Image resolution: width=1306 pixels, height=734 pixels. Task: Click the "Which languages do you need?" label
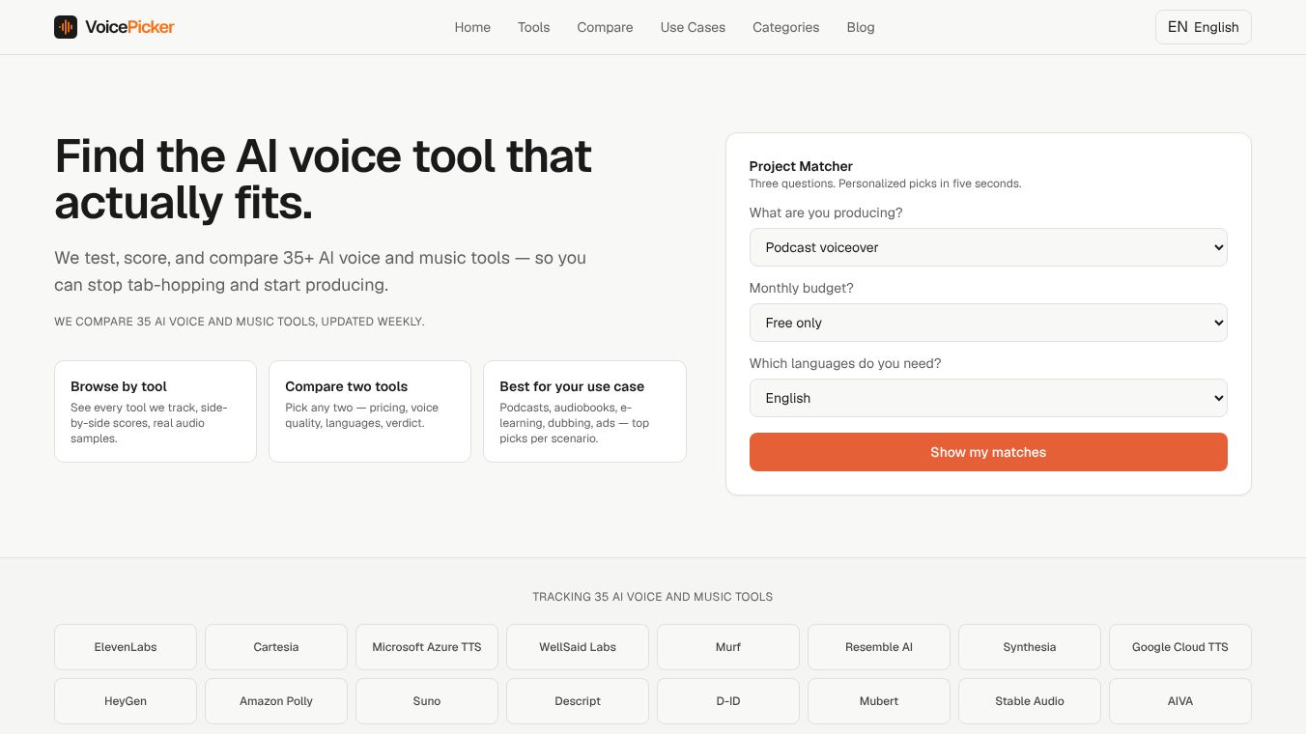[x=845, y=363]
